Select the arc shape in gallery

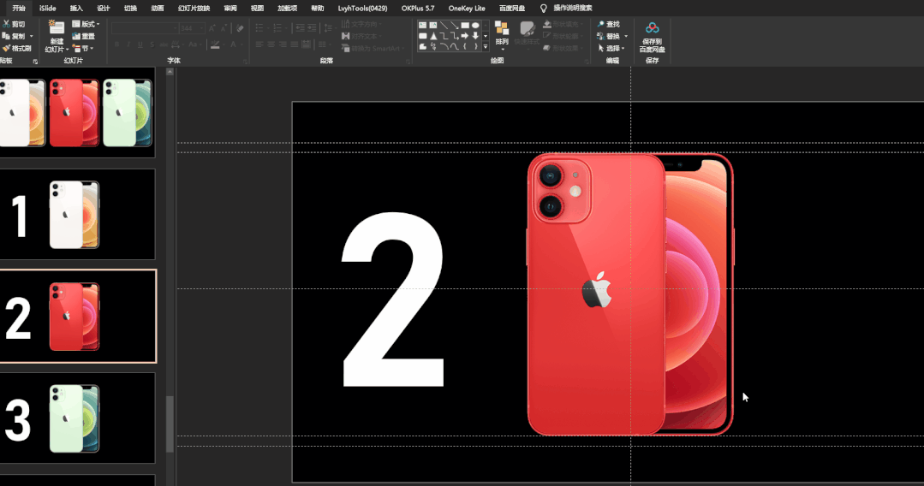pyautogui.click(x=444, y=46)
